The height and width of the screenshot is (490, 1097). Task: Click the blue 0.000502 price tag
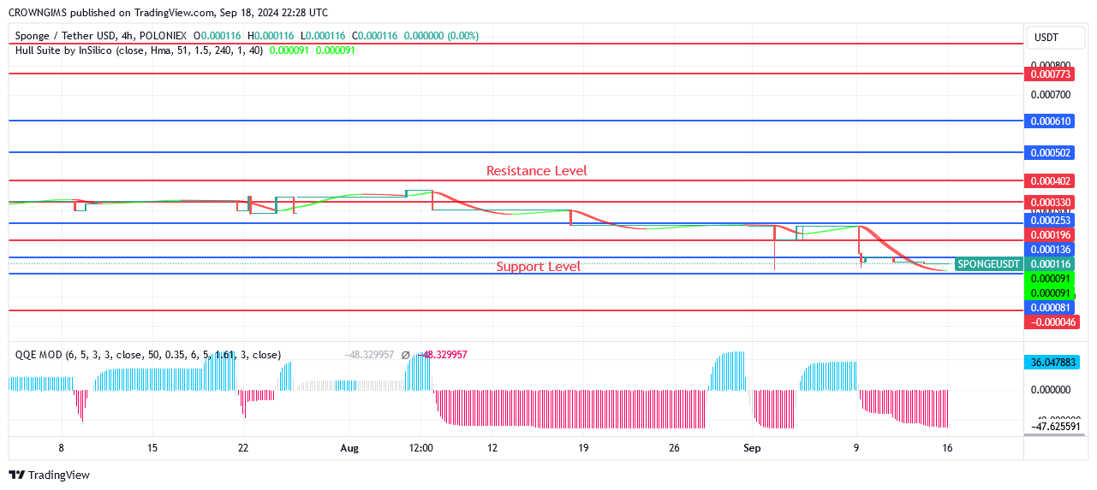tap(1050, 153)
